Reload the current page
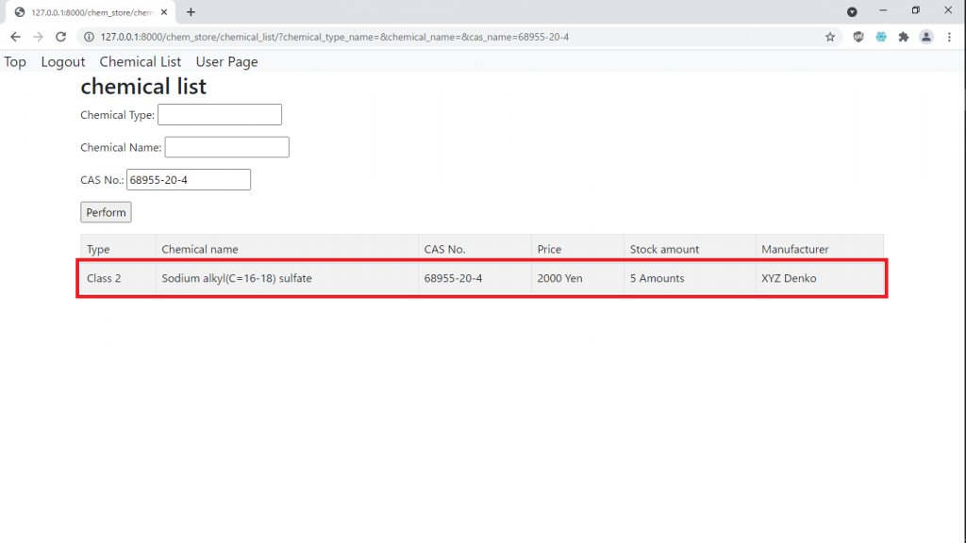 61,37
